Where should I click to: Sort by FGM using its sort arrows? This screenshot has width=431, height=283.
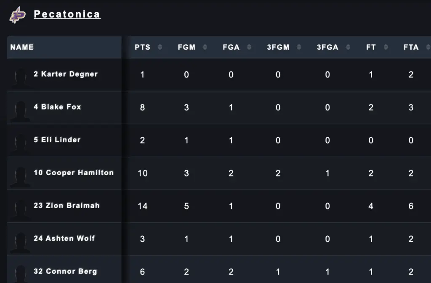205,47
